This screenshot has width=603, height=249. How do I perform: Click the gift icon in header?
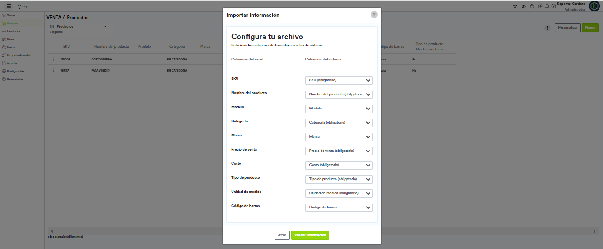tap(523, 7)
